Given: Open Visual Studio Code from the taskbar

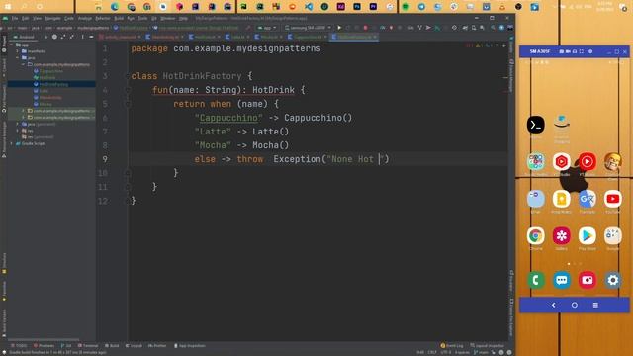Looking at the screenshot, I should 309,7.
